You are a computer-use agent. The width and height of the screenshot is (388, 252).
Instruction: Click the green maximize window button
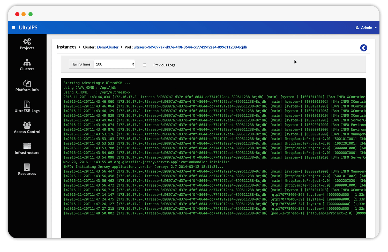(31, 14)
